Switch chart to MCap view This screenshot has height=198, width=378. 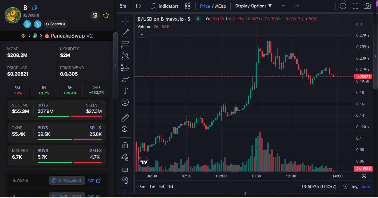[221, 6]
